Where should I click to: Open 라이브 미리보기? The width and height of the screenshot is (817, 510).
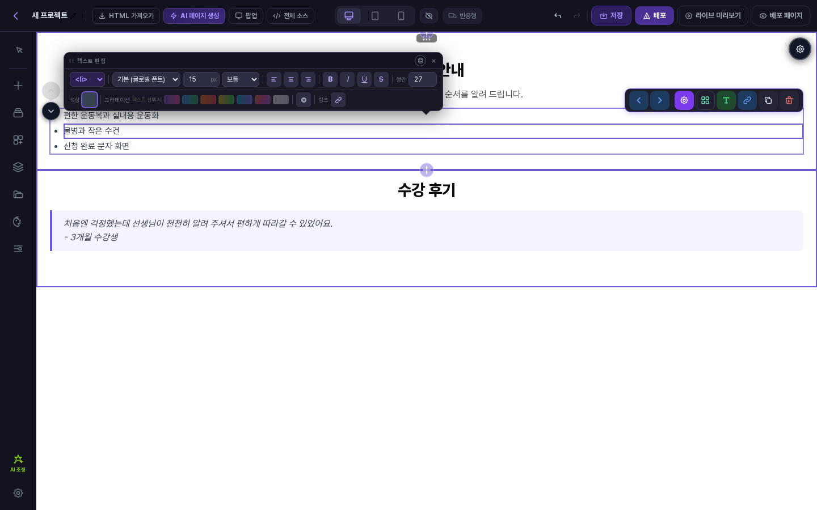(713, 16)
